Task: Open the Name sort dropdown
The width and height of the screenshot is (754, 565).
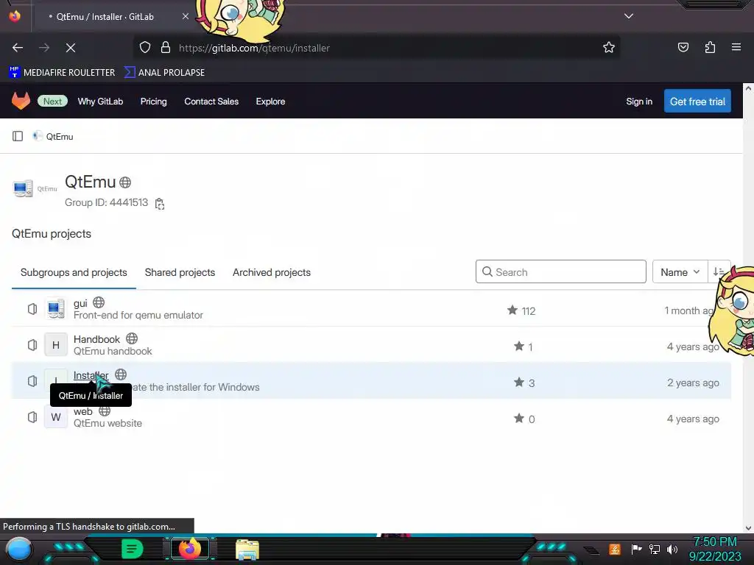Action: 680,272
